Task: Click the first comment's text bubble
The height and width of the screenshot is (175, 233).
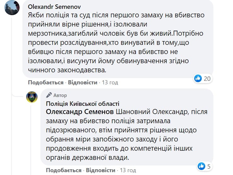Action: 118,39
